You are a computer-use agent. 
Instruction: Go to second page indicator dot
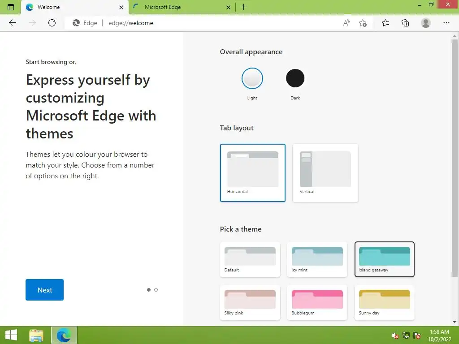click(156, 290)
